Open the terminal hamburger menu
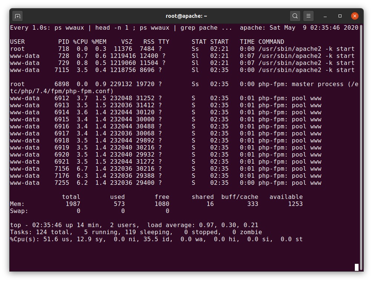The image size is (373, 282). coord(308,16)
